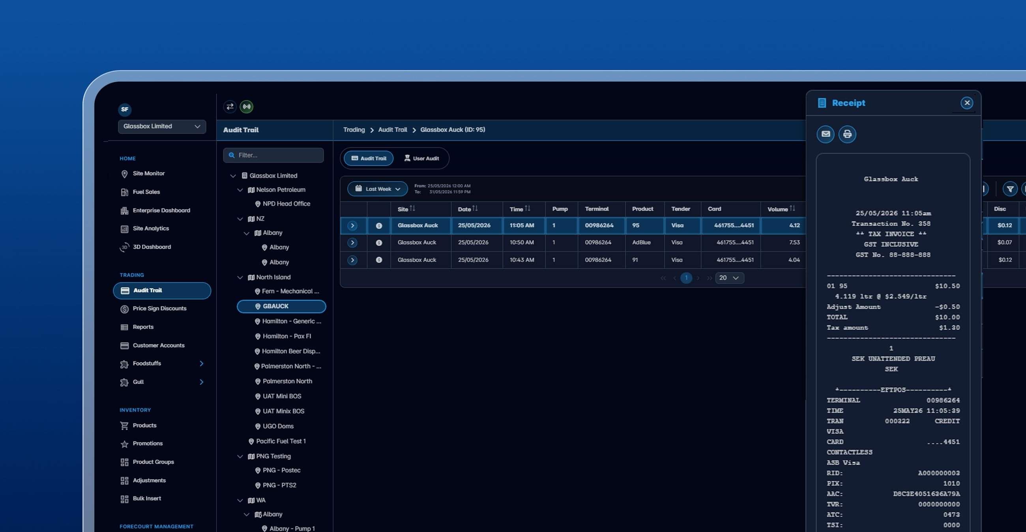Viewport: 1026px width, 532px height.
Task: Collapse the NZ tree node
Action: click(x=240, y=219)
